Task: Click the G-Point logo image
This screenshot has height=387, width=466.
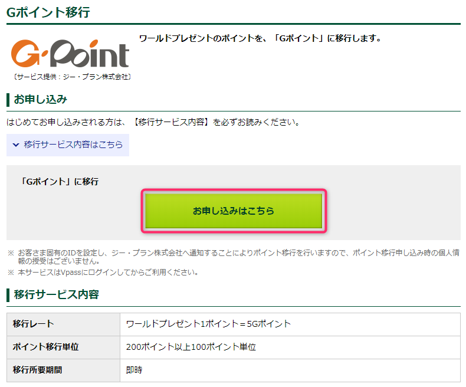Action: [x=70, y=54]
